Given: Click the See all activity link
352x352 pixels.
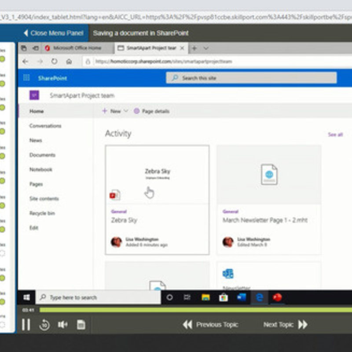Looking at the screenshot, I should pos(335,134).
